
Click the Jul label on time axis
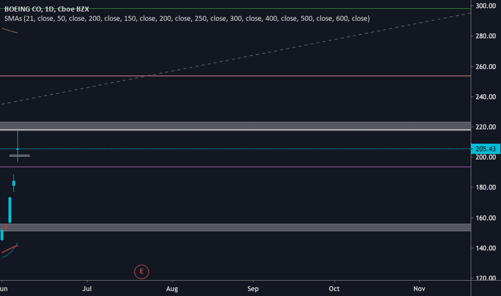click(x=87, y=288)
